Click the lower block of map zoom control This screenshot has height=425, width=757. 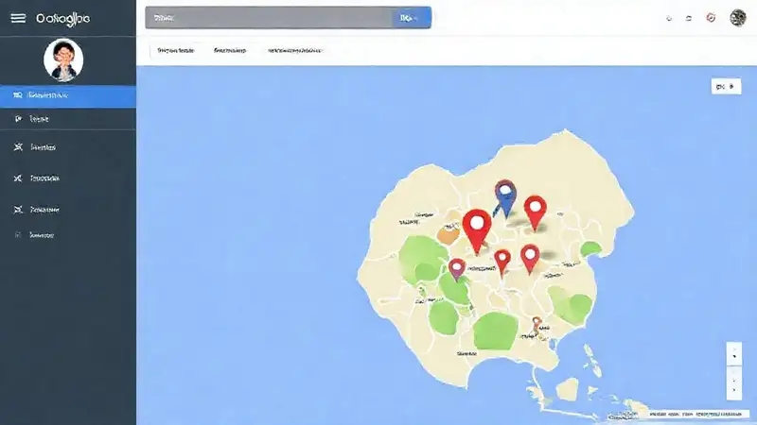click(734, 384)
